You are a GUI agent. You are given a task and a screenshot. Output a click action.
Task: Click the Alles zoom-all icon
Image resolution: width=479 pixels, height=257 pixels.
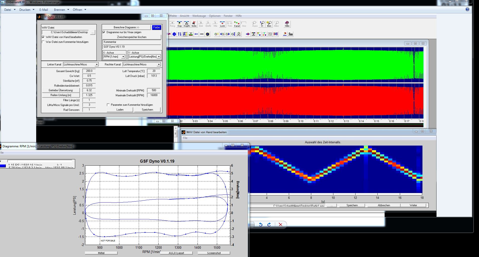[276, 24]
